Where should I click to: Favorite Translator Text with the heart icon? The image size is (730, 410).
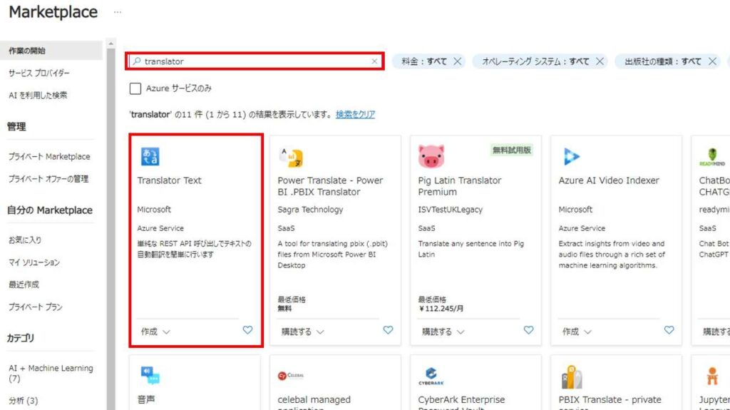tap(247, 330)
